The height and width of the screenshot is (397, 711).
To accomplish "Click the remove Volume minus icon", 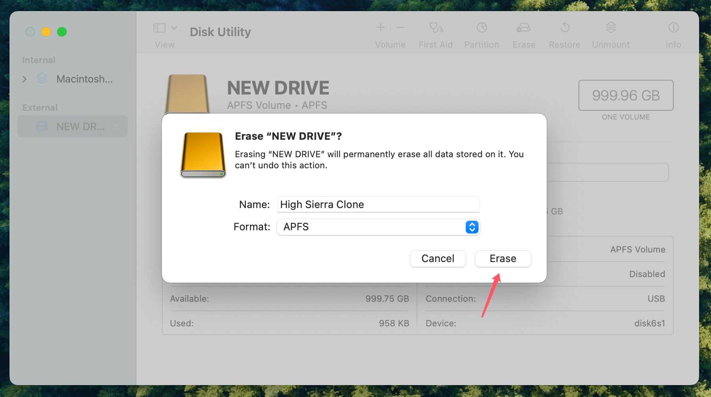I will coord(400,27).
